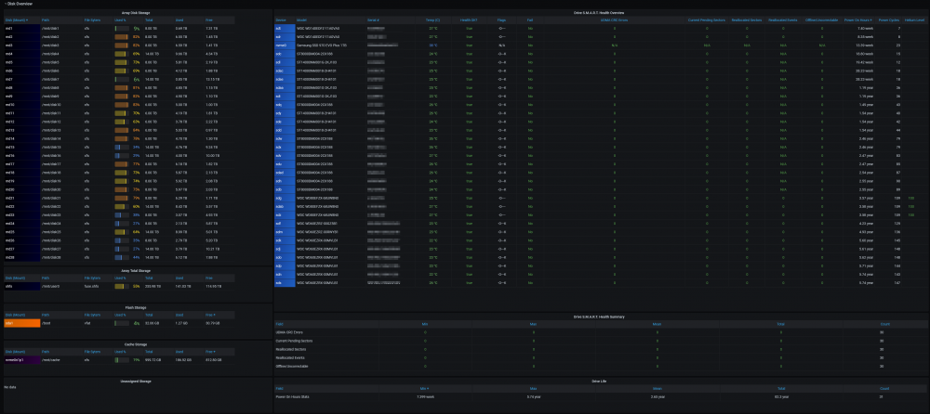
Task: Sort SMART overview by Temp (C) column
Action: (x=433, y=20)
